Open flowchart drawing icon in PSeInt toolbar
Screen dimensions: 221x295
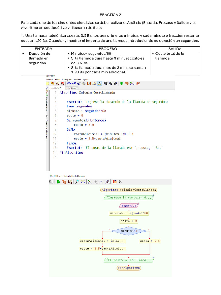[x=132, y=83]
